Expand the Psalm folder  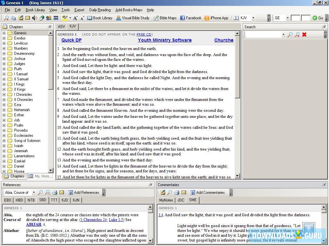4,125
